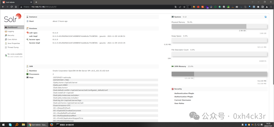
Task: Close the Solr Admin tab
Action: (31, 2)
